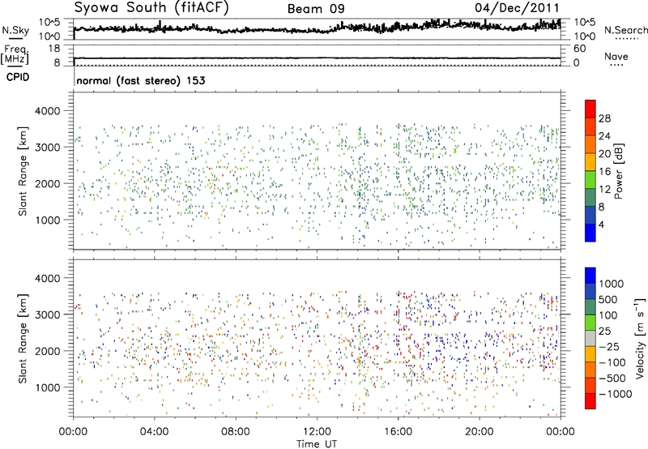Viewport: 648px width, 449px height.
Task: Click the 'N.Search' legend label
Action: click(x=625, y=30)
